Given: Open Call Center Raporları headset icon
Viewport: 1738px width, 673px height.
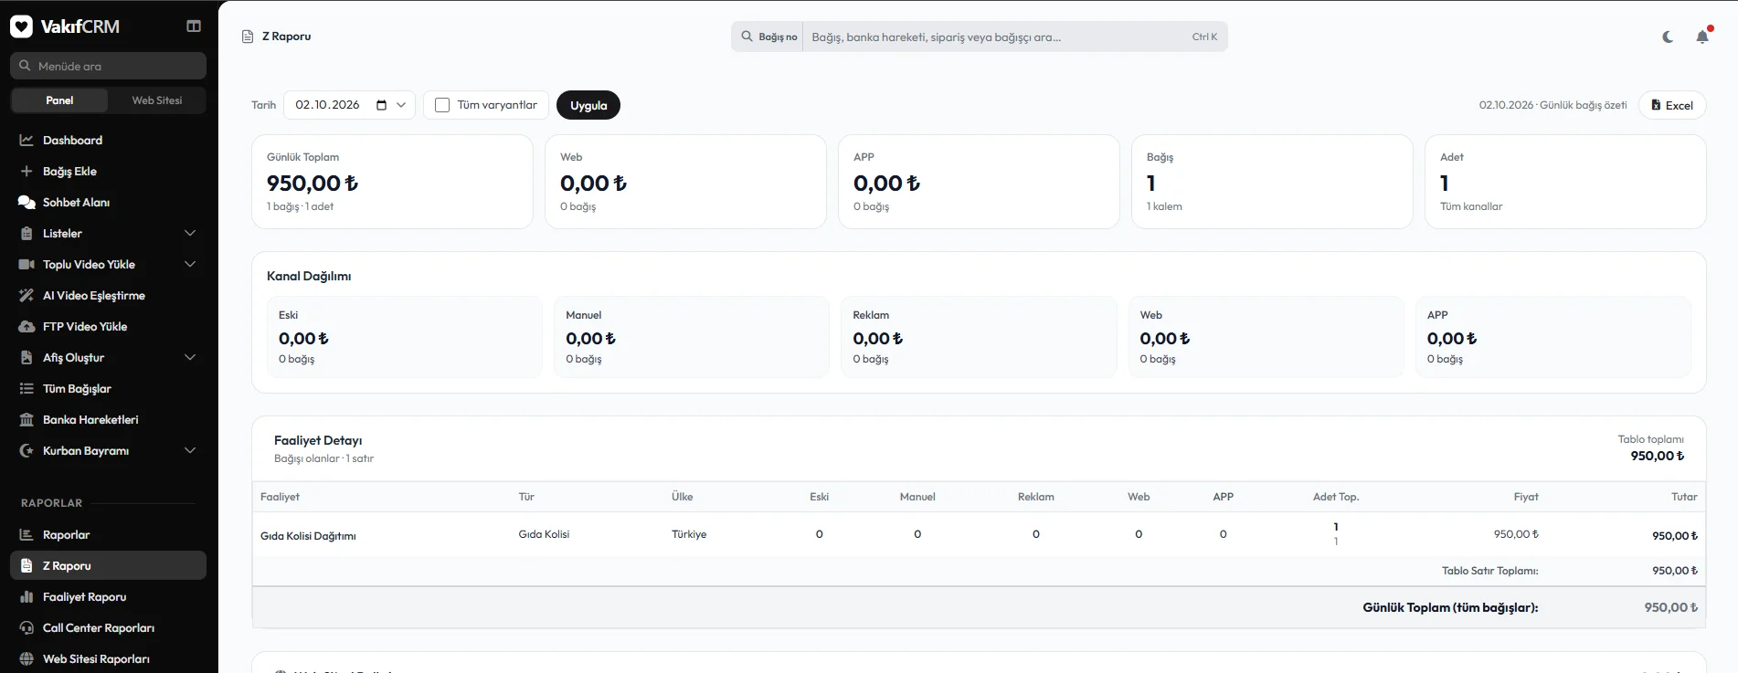Looking at the screenshot, I should pos(26,627).
